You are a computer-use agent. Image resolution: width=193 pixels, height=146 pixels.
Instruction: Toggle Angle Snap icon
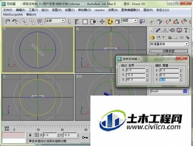coord(176,22)
